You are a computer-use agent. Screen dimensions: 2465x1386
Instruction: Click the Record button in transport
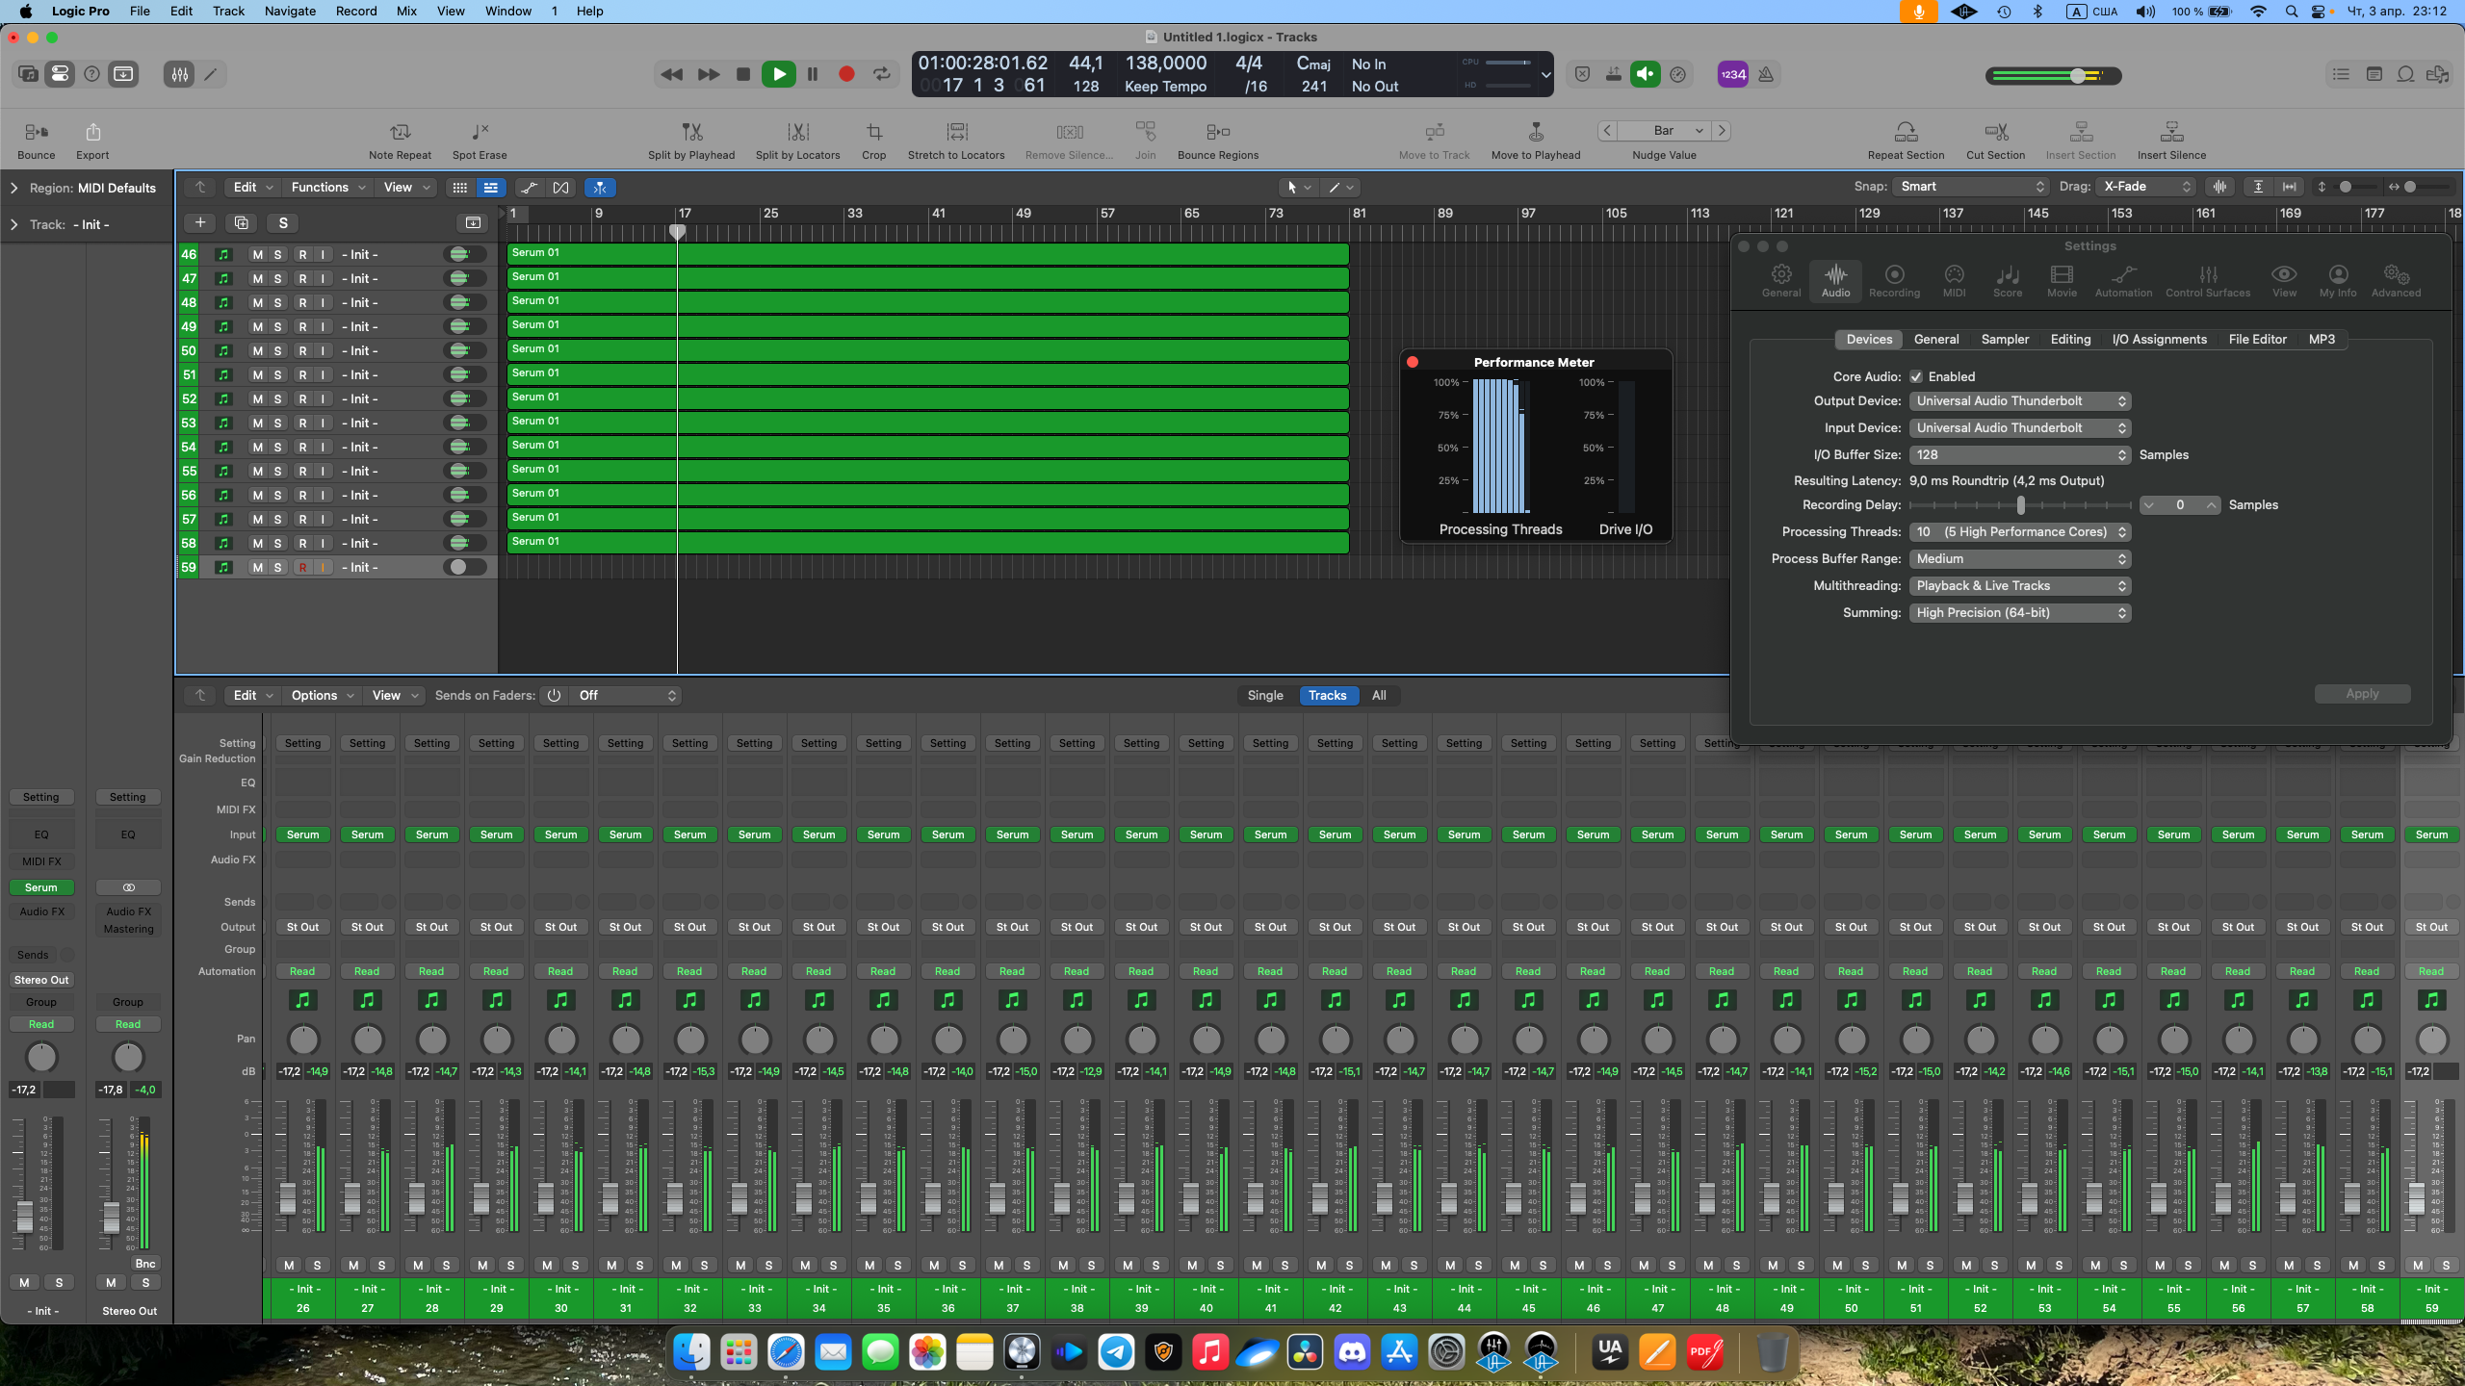pyautogui.click(x=846, y=74)
